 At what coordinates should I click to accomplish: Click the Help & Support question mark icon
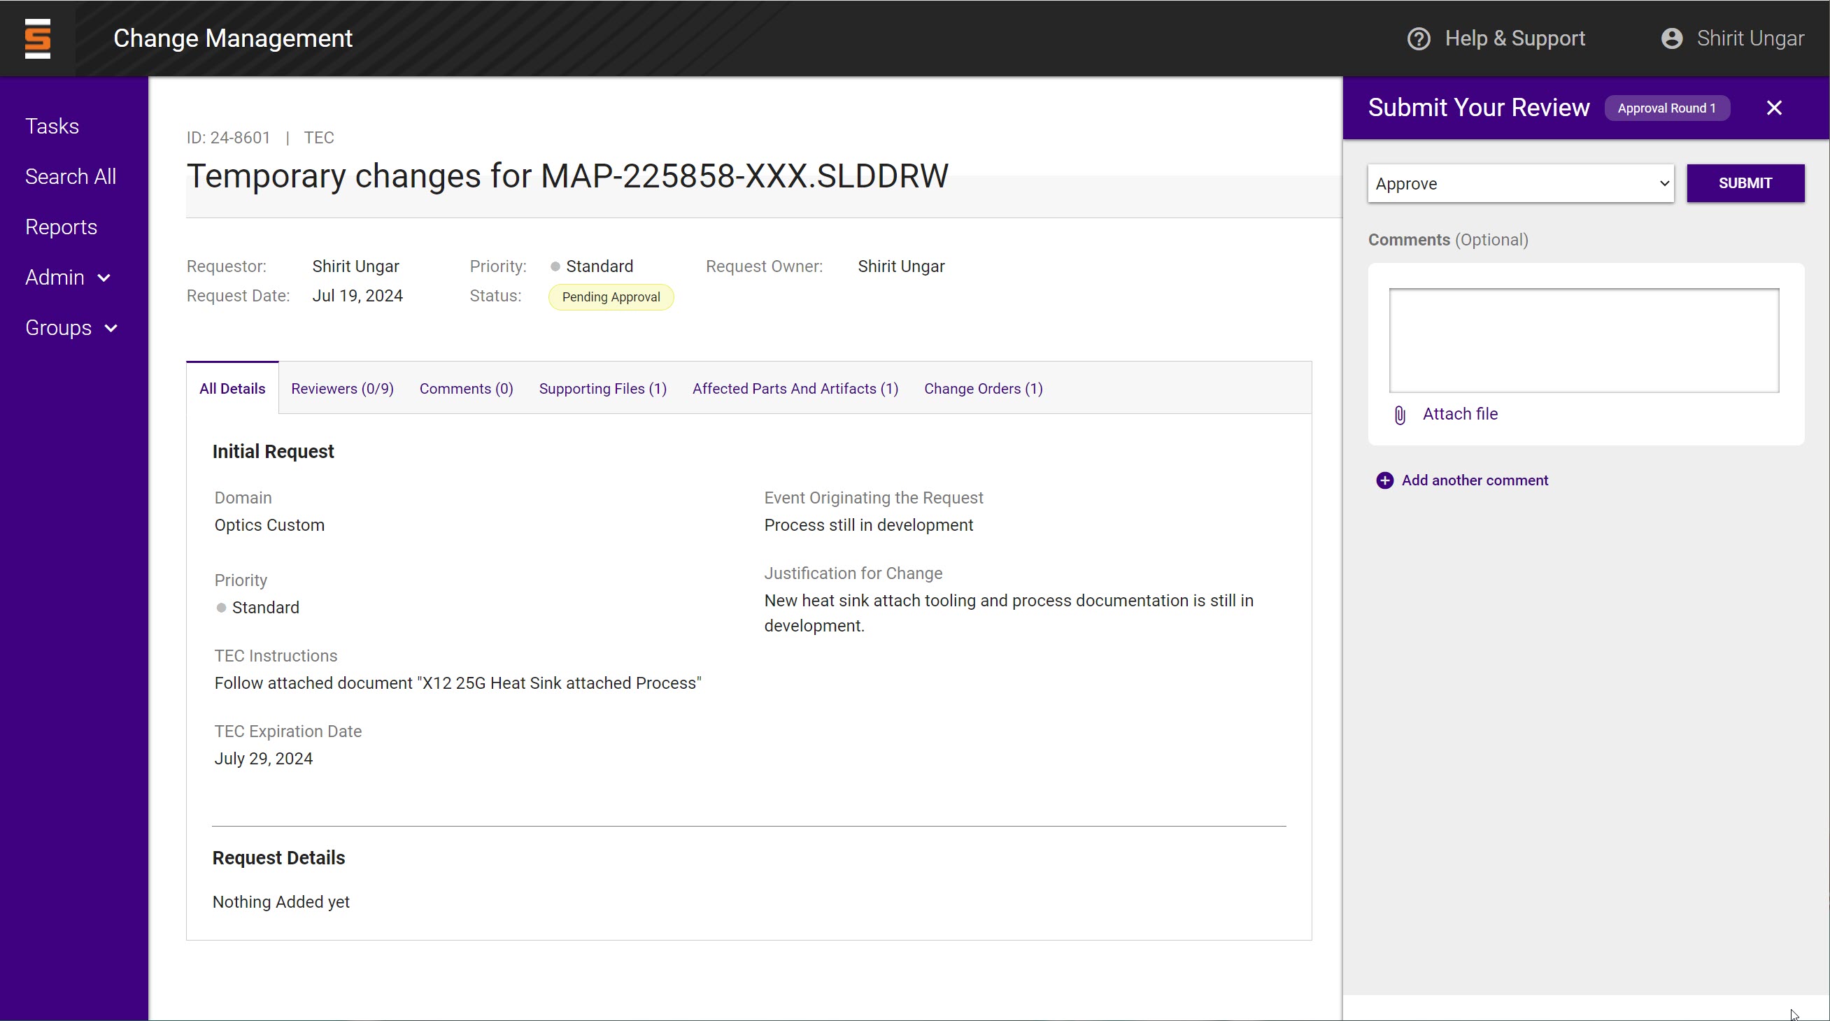[x=1419, y=38]
